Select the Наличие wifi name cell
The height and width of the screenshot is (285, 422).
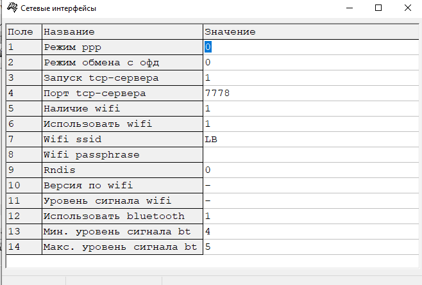122,108
